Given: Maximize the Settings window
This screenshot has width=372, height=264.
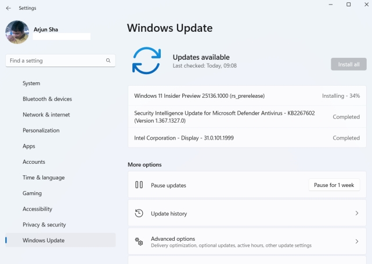Looking at the screenshot, I should pos(349,5).
